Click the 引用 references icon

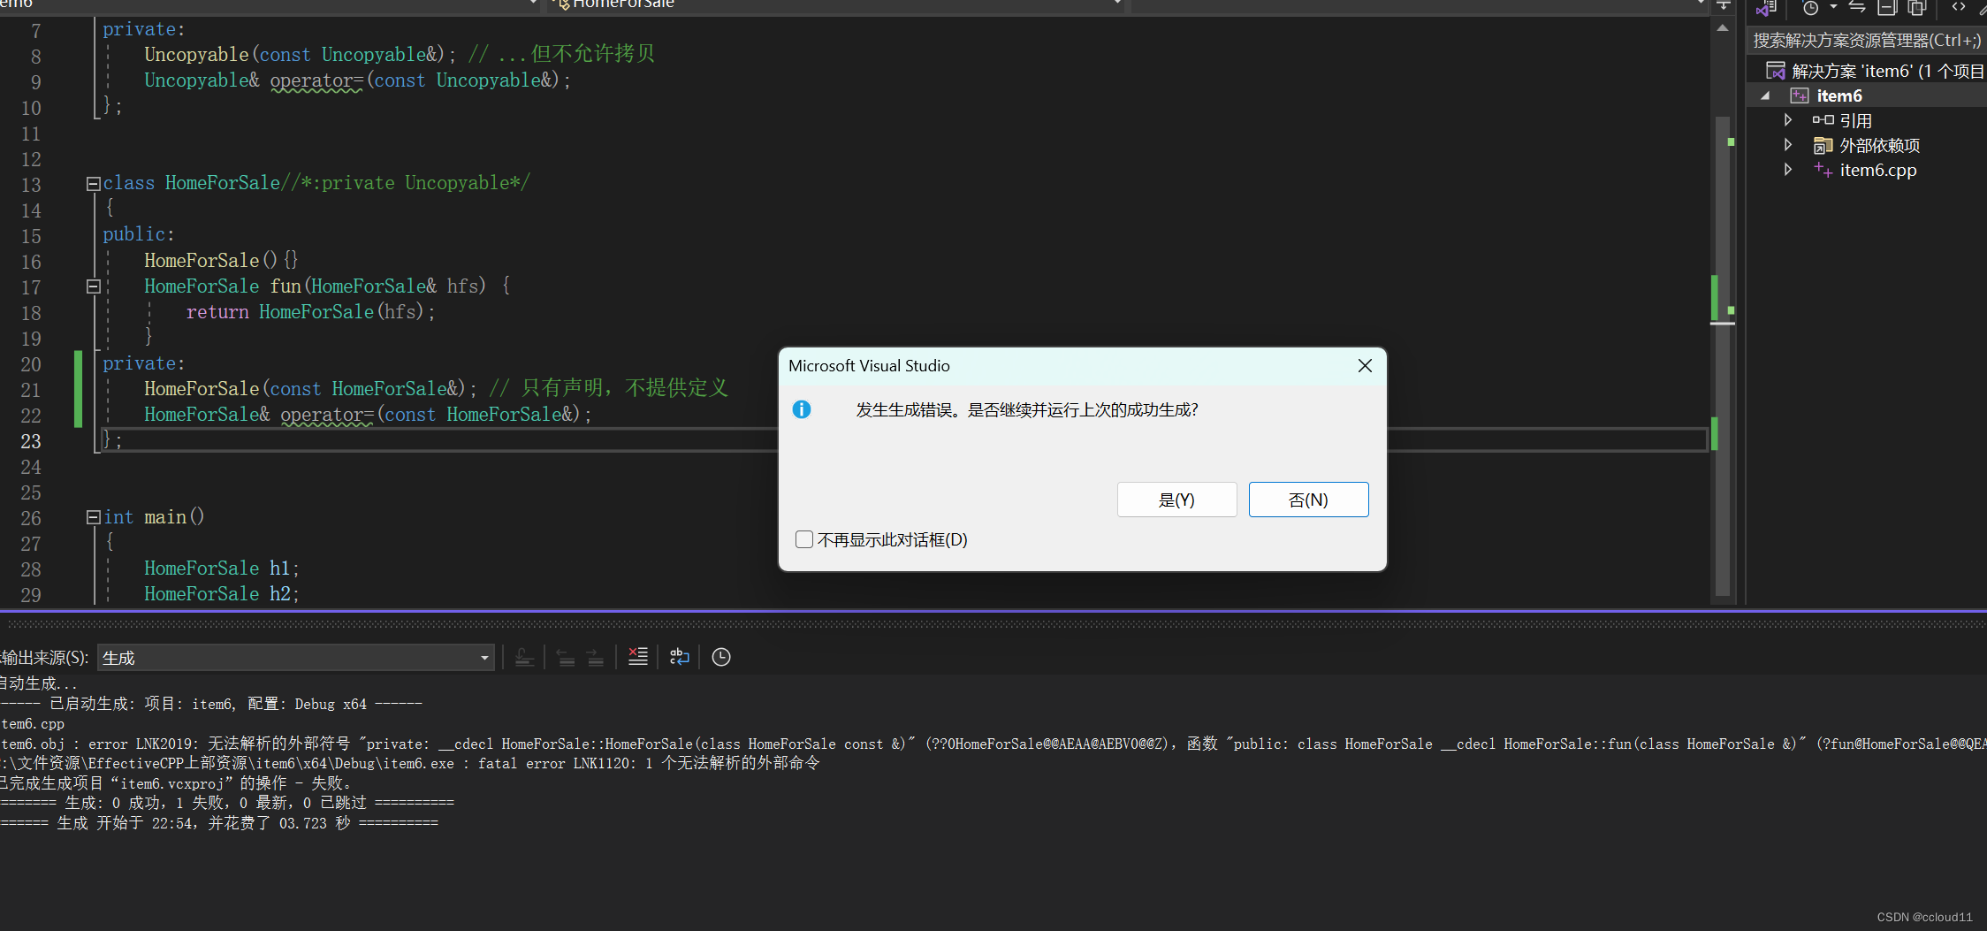coord(1823,120)
